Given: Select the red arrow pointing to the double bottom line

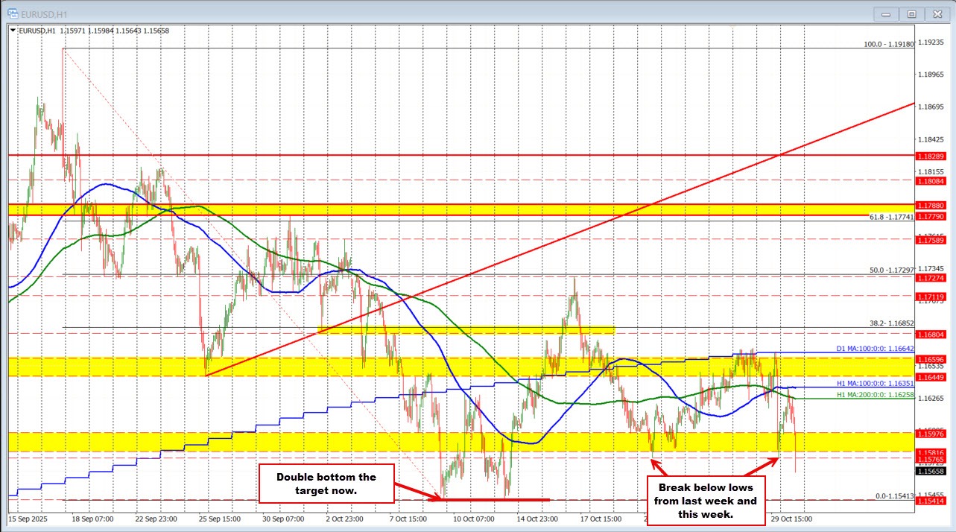Looking at the screenshot, I should click(x=414, y=493).
